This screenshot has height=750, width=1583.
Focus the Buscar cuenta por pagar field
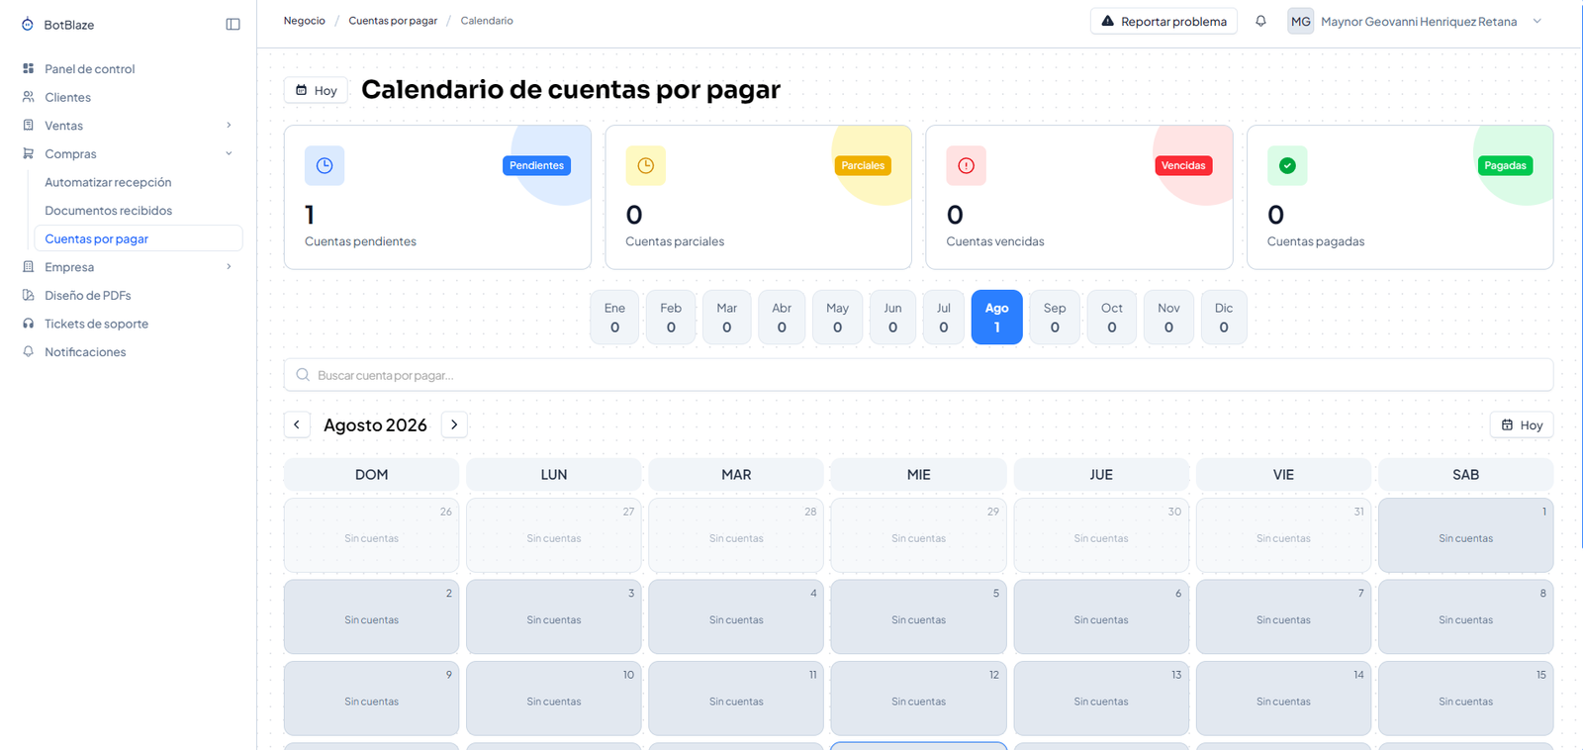point(918,375)
